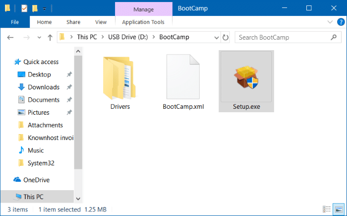Select the Setup.exe installer icon
Screen dimensions: 347x216
click(246, 76)
